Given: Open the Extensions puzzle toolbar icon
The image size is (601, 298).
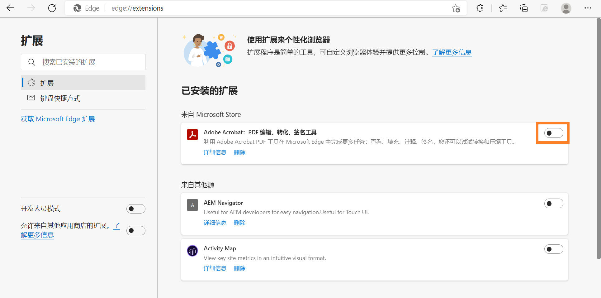Looking at the screenshot, I should pyautogui.click(x=480, y=8).
